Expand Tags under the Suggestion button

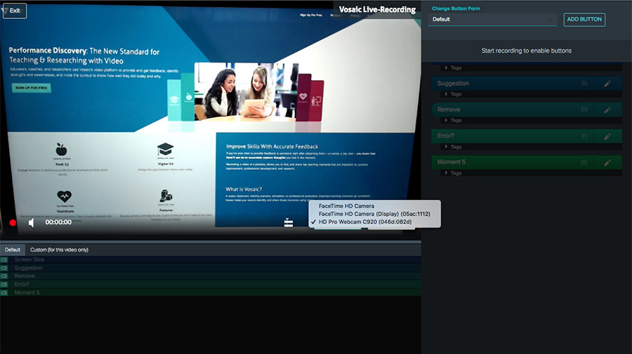tap(454, 94)
